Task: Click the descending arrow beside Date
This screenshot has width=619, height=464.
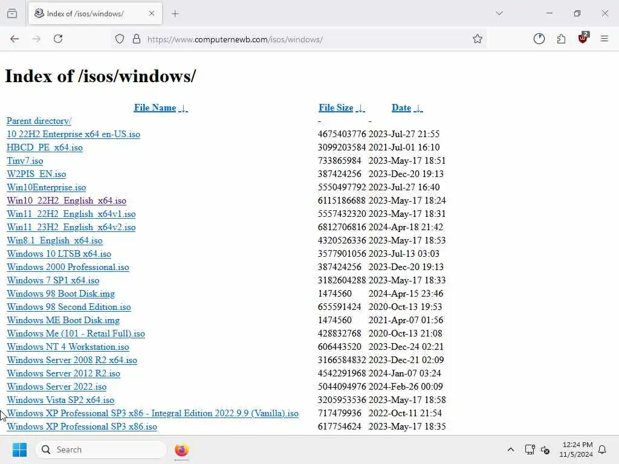Action: (x=418, y=108)
